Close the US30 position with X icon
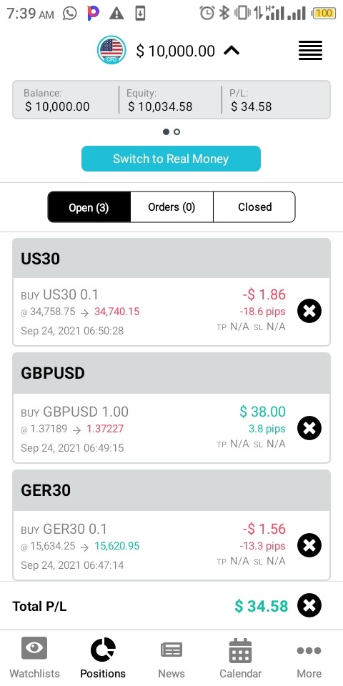343x686 pixels. point(309,311)
